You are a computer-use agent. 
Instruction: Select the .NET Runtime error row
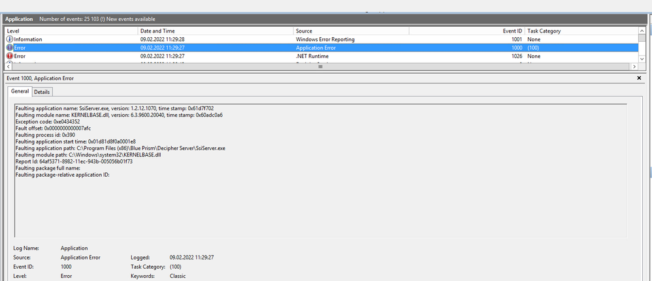pos(321,56)
